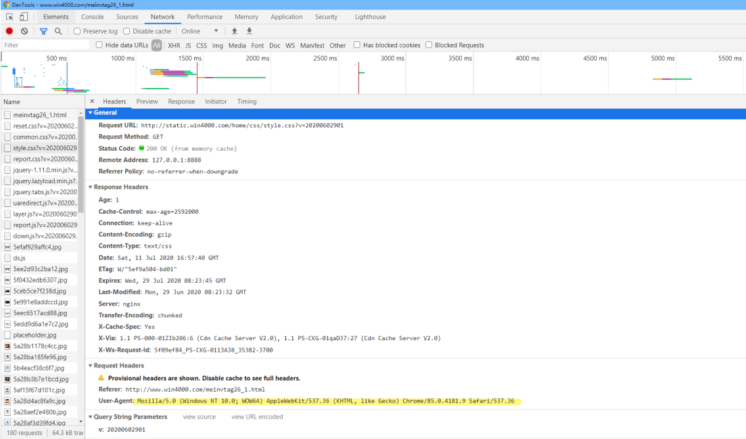Click the warning icon beside Provisional headers
The image size is (746, 439).
click(x=101, y=377)
